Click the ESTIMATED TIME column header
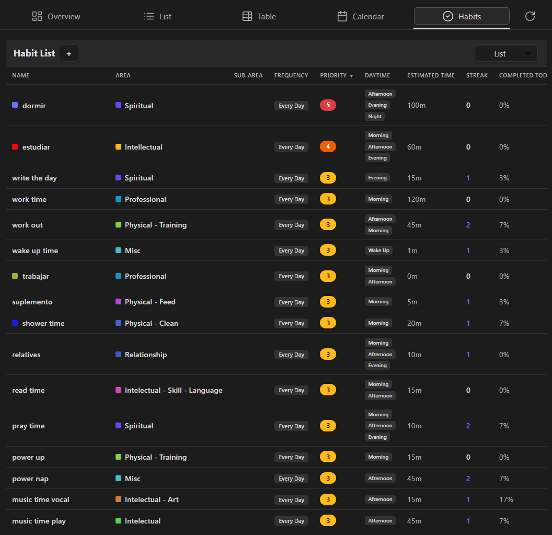The image size is (552, 535). click(x=431, y=75)
